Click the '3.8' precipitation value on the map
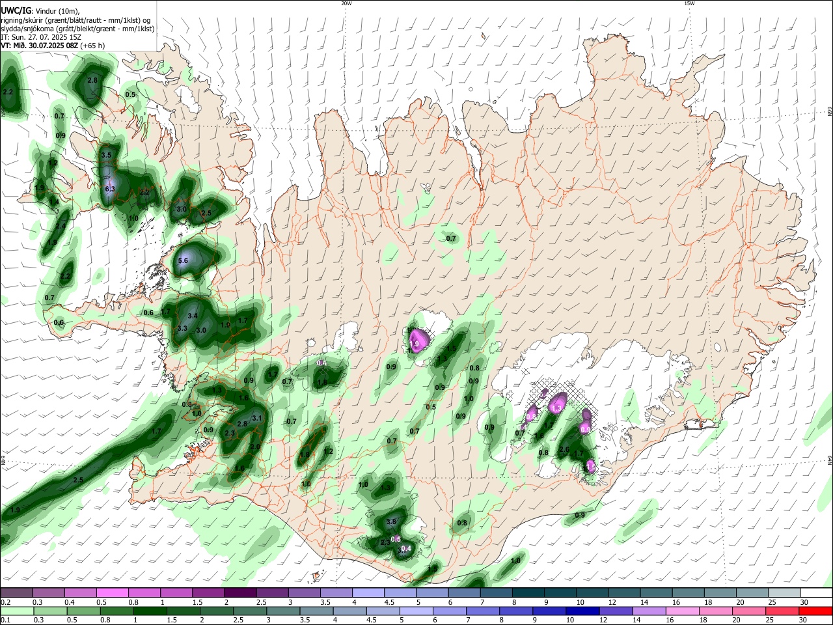Screen dimensions: 833x625 pos(391,522)
